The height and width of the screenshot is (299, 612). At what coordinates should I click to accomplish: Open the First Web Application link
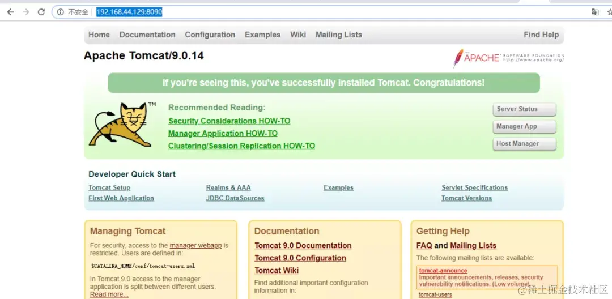tap(121, 198)
